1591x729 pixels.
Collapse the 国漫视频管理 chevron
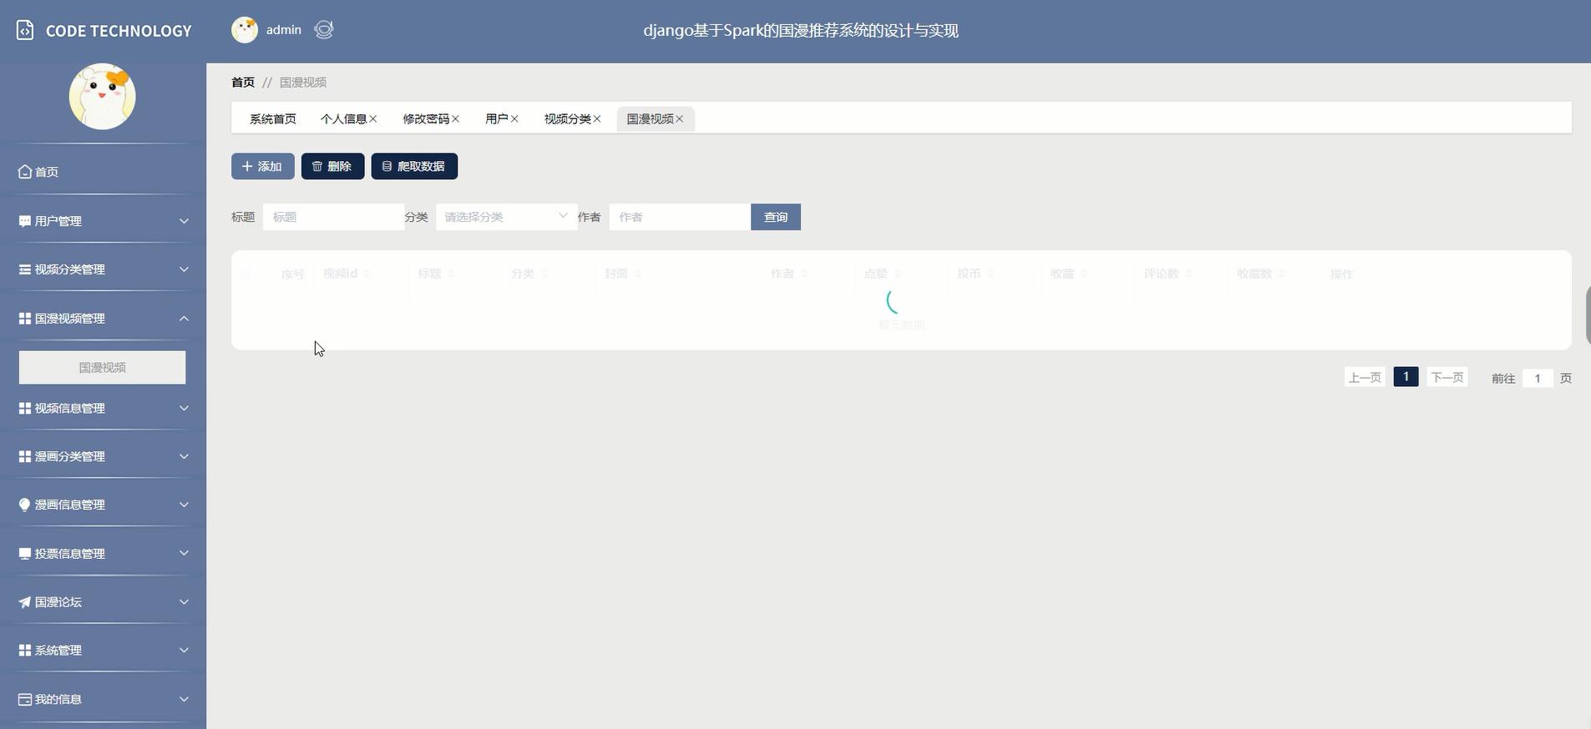pos(184,319)
